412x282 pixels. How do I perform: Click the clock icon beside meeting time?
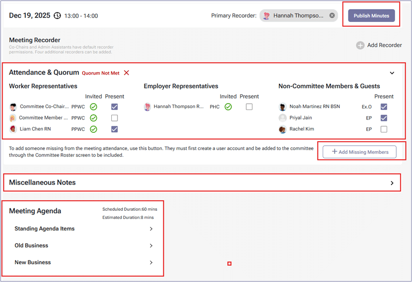[57, 16]
